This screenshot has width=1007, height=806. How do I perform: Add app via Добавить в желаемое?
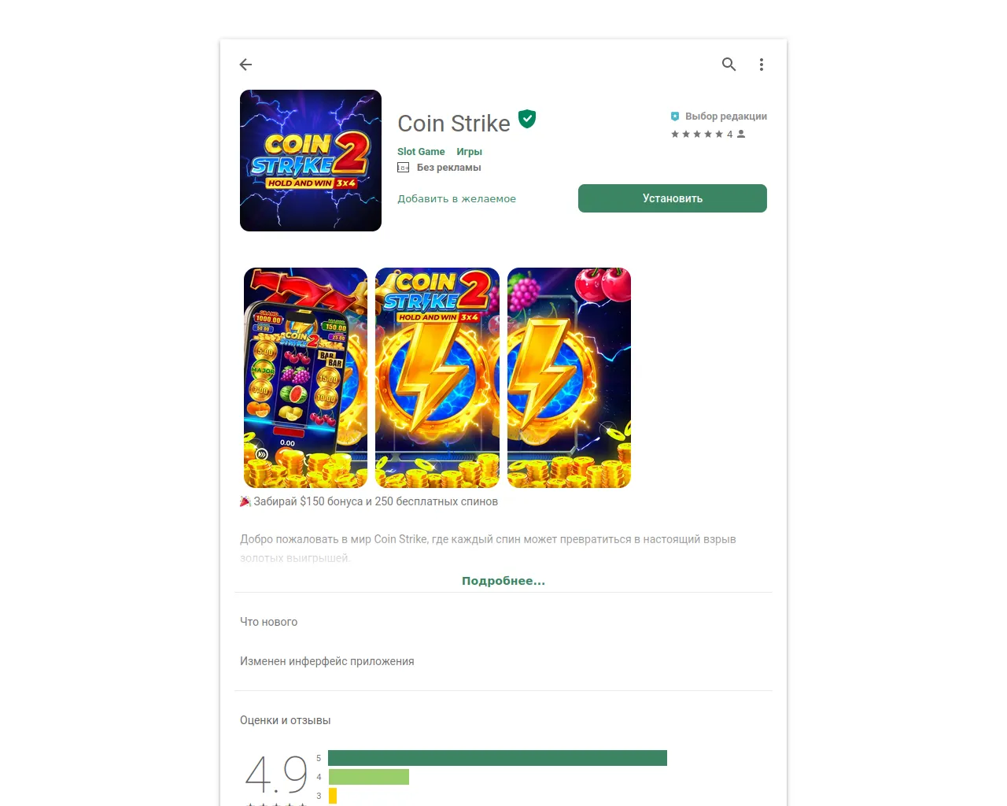[456, 198]
